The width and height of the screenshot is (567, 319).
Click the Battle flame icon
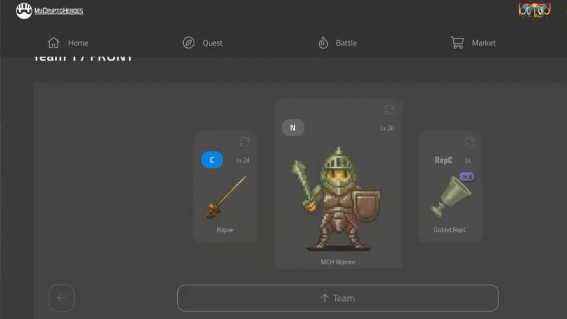(323, 43)
